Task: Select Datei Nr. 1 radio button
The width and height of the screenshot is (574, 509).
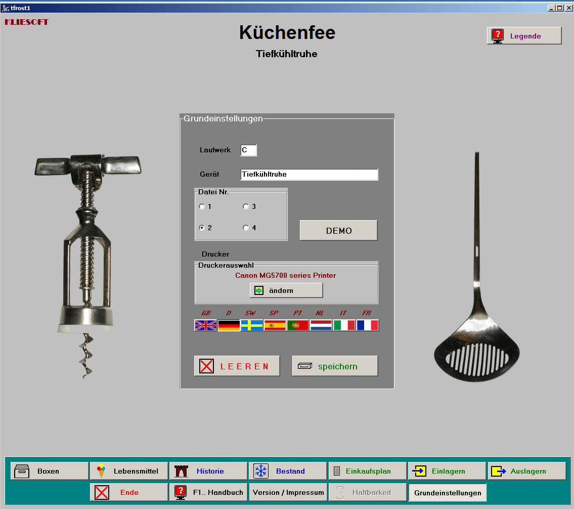Action: click(202, 206)
